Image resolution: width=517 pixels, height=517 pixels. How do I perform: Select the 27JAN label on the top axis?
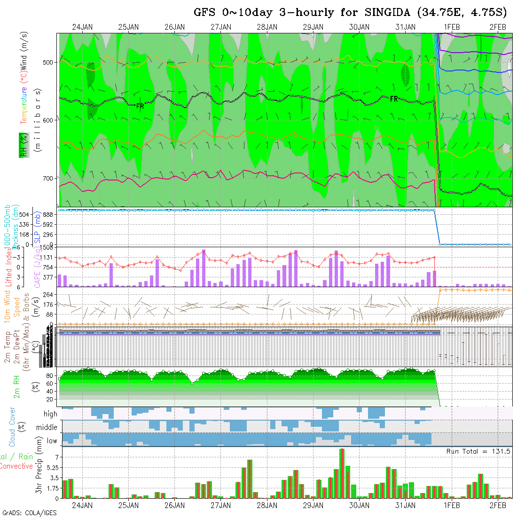(221, 27)
